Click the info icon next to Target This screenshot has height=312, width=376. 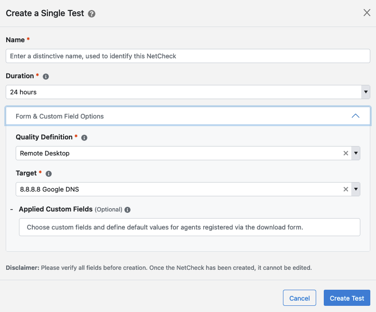point(48,174)
